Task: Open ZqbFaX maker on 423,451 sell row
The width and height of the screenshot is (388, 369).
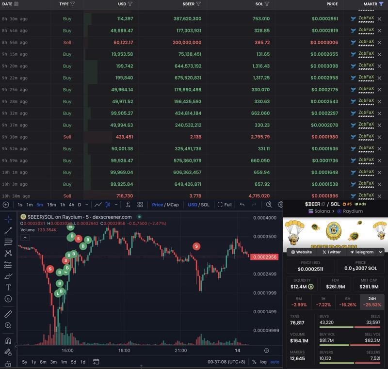Action: (x=366, y=136)
